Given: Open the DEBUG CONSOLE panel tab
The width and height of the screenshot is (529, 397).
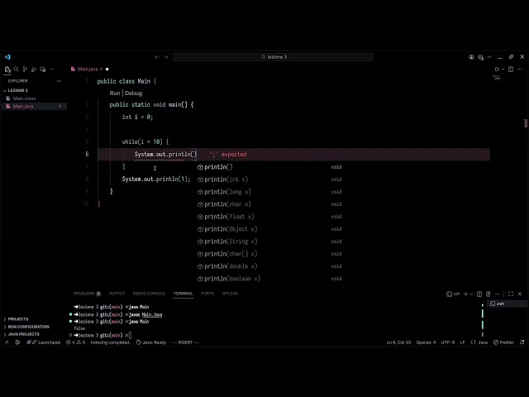Looking at the screenshot, I should point(149,294).
